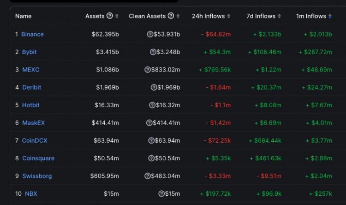Screen dimensions: 346x205
Task: Click question mark icon beside Binance clean assets
Action: 150,34
